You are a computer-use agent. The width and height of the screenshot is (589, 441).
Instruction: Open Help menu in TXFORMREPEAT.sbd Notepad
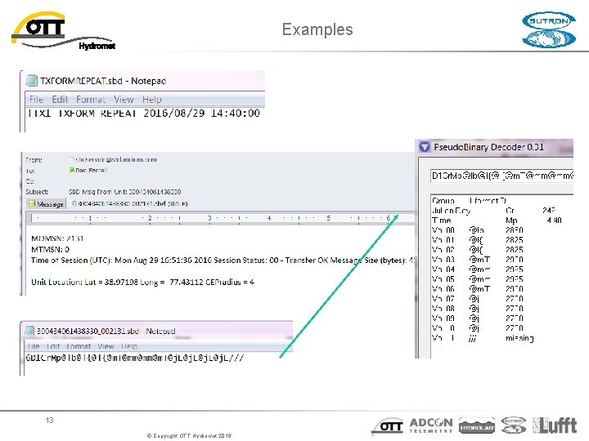pos(152,100)
